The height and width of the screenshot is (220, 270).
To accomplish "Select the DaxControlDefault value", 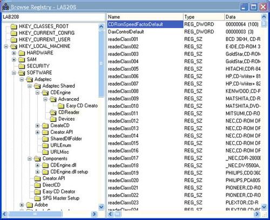I will point(126,32).
